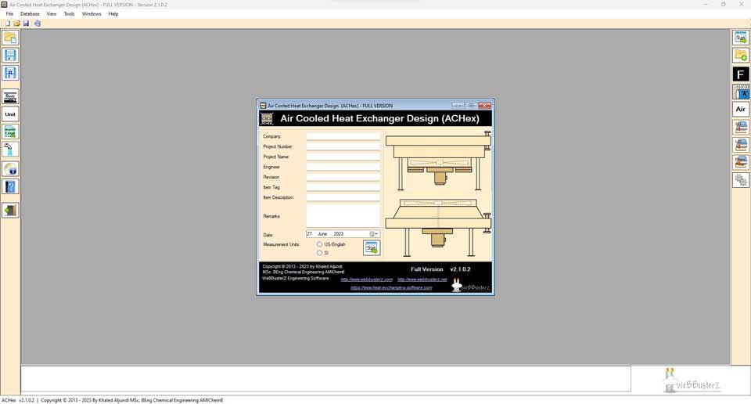
Task: Click the Project Name input field
Action: point(343,157)
